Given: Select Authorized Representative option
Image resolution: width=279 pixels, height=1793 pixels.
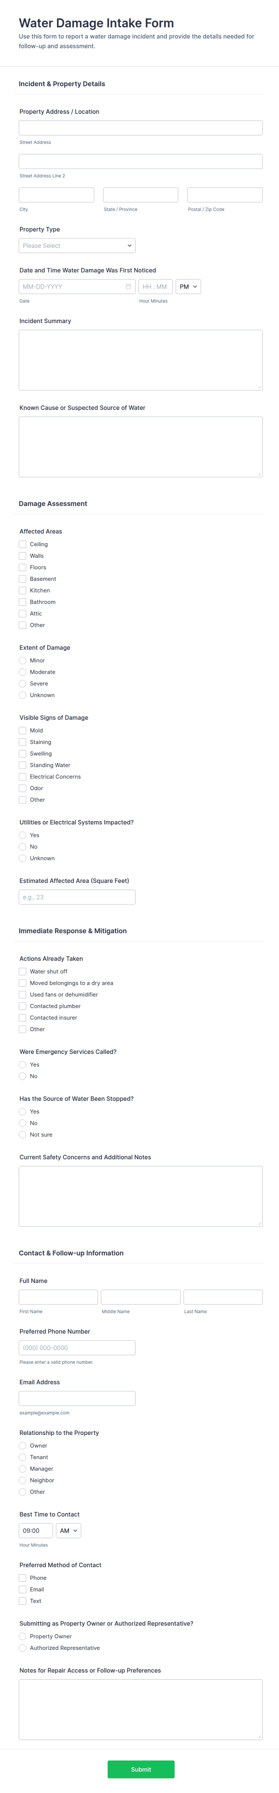Looking at the screenshot, I should coord(22,1648).
